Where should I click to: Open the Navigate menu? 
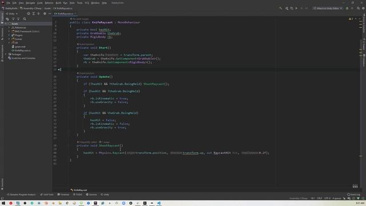pyautogui.click(x=30, y=3)
